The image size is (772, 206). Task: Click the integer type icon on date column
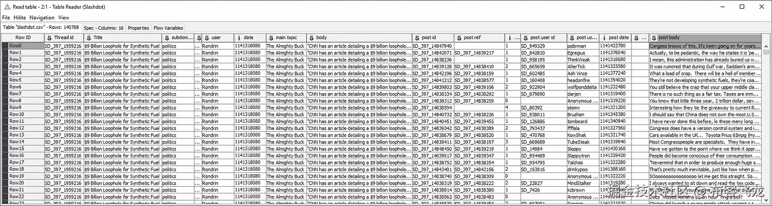point(238,37)
